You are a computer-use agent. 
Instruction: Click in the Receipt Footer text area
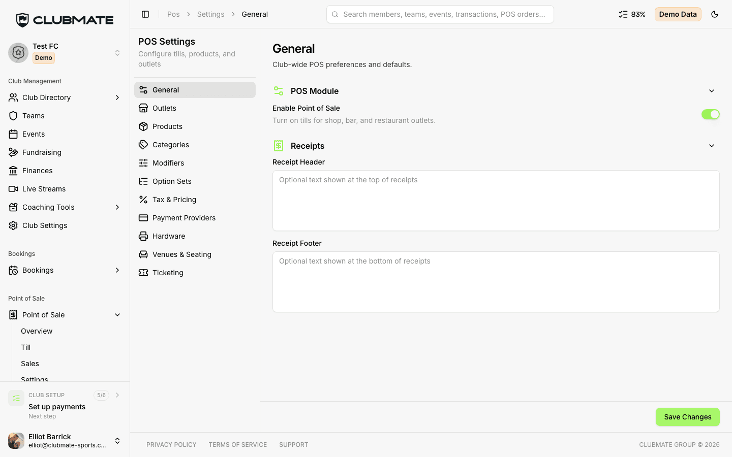click(x=496, y=282)
